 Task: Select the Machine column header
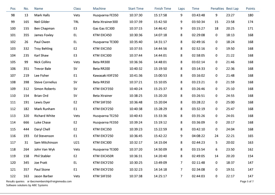pos(99,9)
